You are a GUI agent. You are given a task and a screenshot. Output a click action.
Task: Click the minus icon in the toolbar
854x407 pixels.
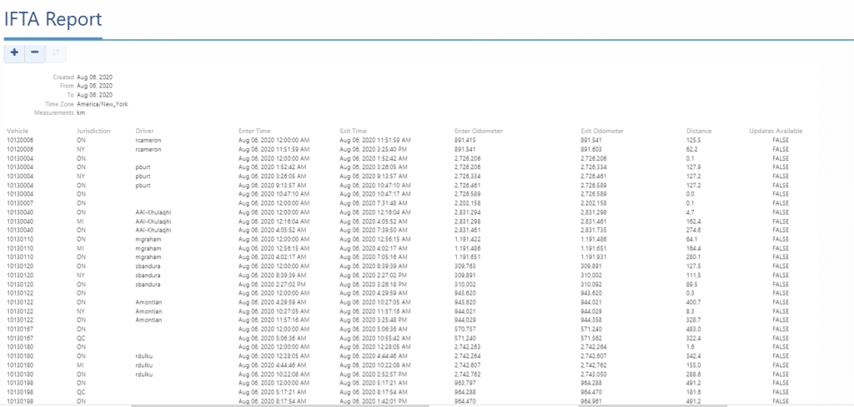click(x=34, y=53)
